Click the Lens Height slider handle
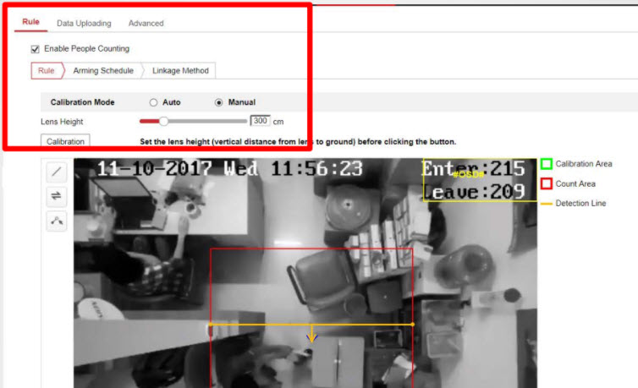This screenshot has width=638, height=388. (164, 121)
